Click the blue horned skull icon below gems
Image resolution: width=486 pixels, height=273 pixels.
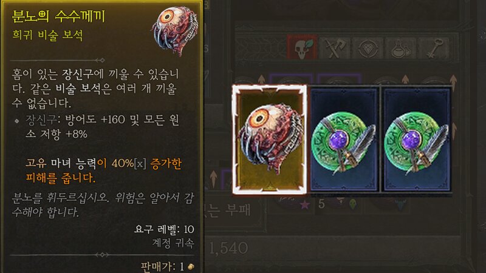400,204
